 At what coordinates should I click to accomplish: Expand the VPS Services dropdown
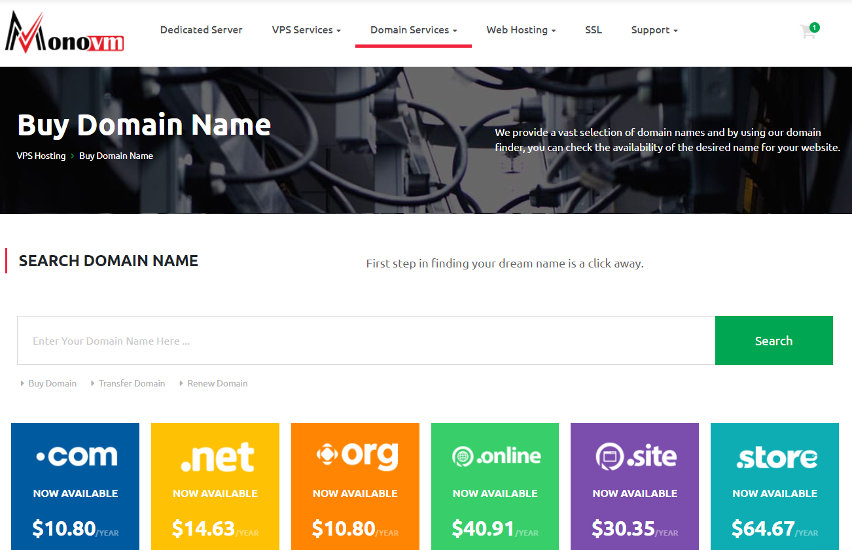[306, 30]
